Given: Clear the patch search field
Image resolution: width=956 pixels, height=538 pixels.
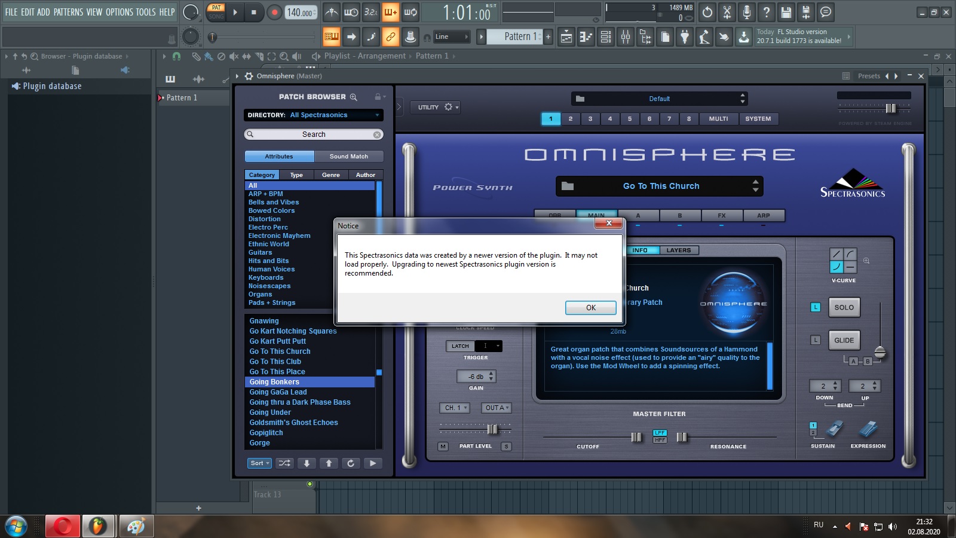Looking at the screenshot, I should [x=377, y=134].
